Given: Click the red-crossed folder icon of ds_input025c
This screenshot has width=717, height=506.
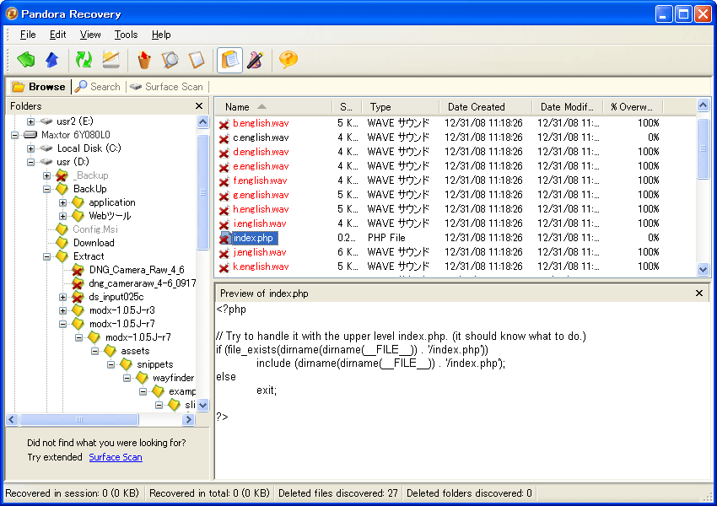Looking at the screenshot, I should click(x=78, y=297).
